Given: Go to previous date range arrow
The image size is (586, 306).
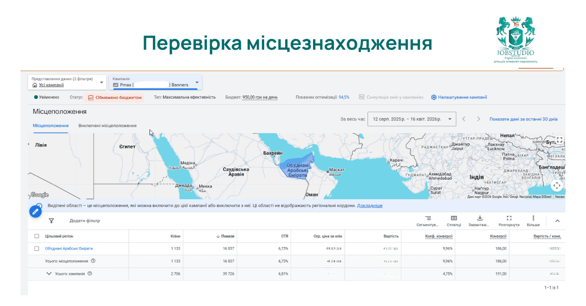Looking at the screenshot, I should click(464, 119).
